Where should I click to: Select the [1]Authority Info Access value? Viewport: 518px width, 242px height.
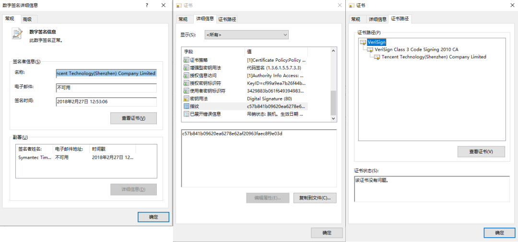[x=275, y=76]
